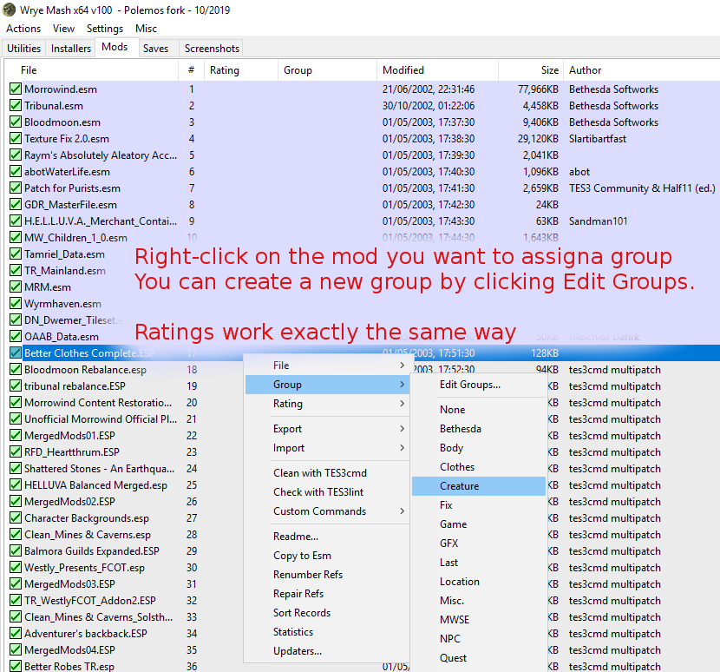Screen dimensions: 720x672
Task: Sort by the Rating column header
Action: click(x=241, y=70)
